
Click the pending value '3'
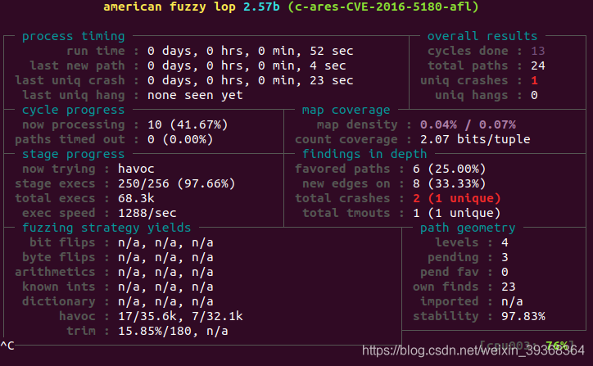[x=505, y=257]
